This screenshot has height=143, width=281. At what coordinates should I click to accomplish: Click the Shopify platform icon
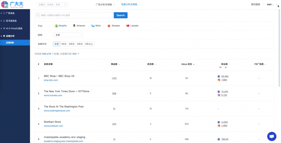56,26
